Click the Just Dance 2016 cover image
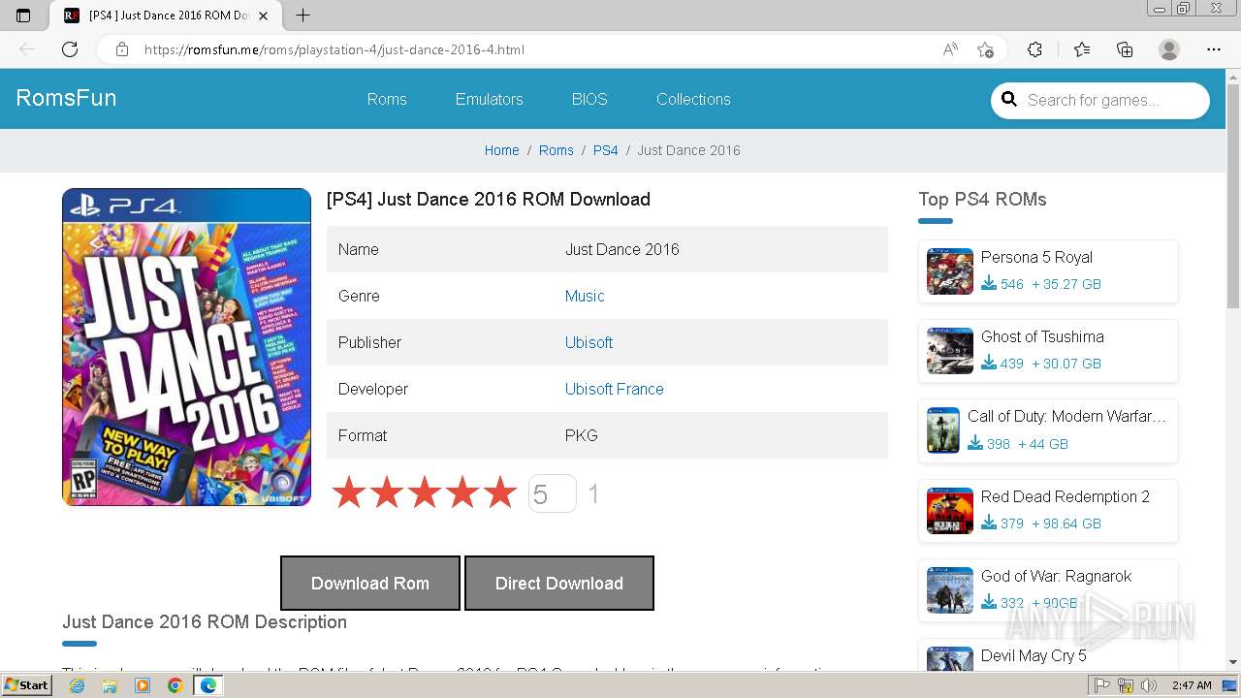 186,347
